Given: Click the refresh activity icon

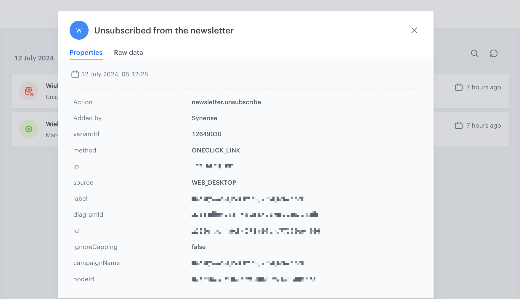Looking at the screenshot, I should [x=493, y=54].
